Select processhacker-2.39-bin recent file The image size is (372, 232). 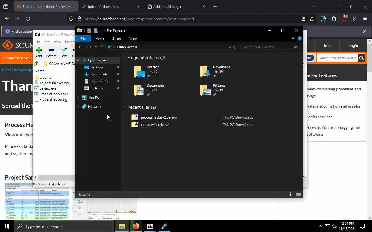(x=159, y=117)
